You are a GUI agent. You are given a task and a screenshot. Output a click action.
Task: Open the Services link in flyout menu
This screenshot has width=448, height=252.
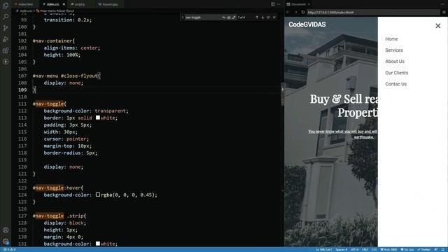[394, 50]
